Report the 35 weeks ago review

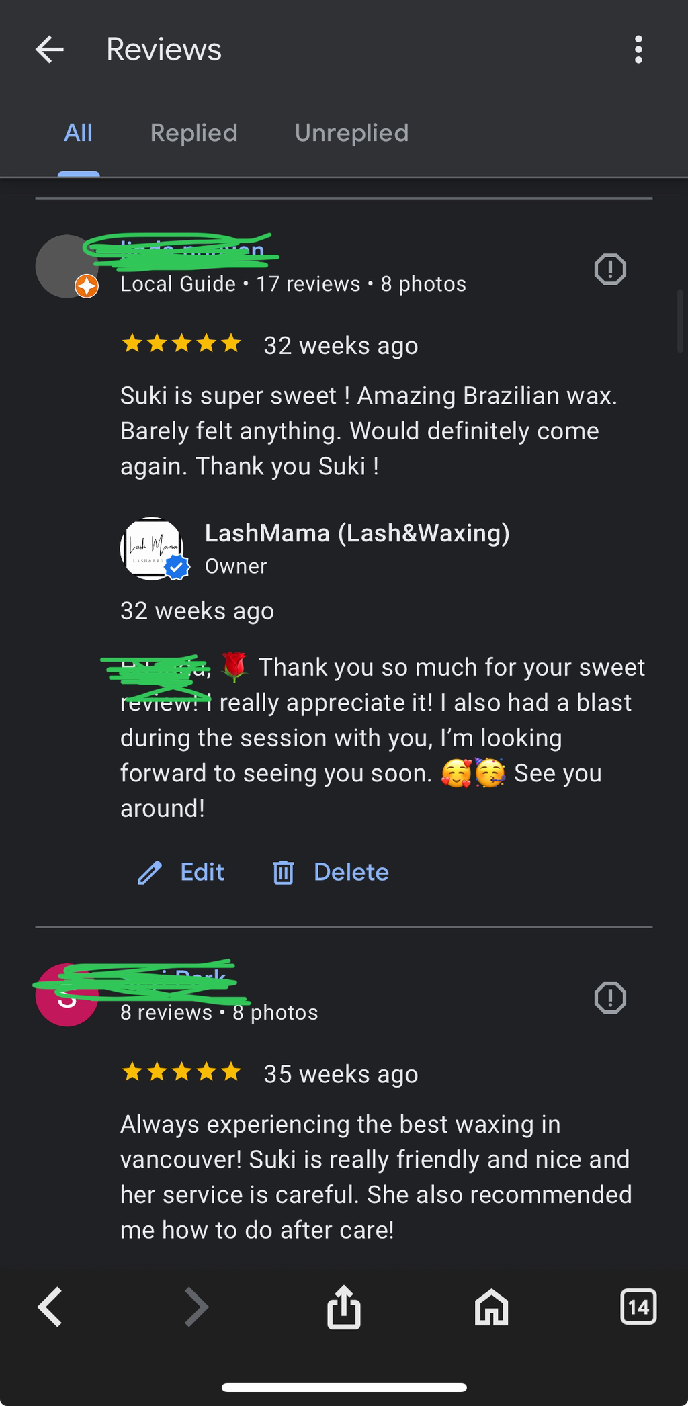(x=610, y=998)
